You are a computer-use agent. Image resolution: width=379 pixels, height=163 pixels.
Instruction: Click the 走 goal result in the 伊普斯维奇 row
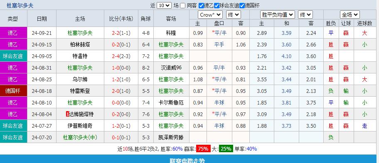pos(365,126)
